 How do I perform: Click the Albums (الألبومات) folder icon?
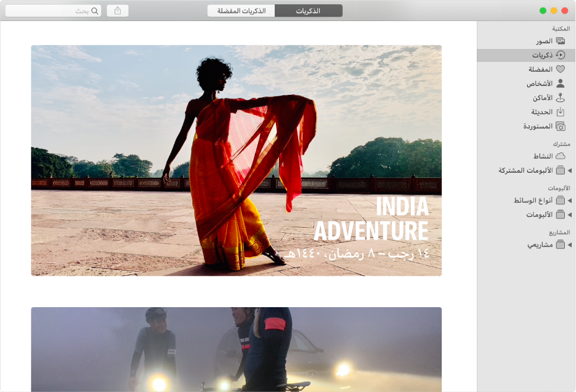click(x=560, y=214)
